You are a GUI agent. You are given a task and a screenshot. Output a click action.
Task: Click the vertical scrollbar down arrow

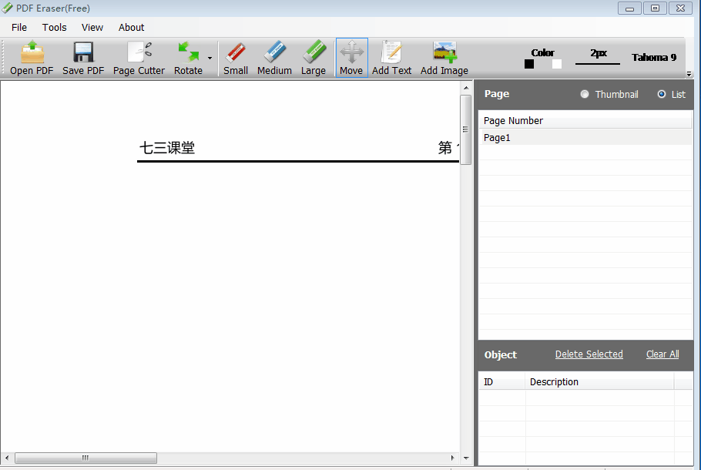click(466, 458)
